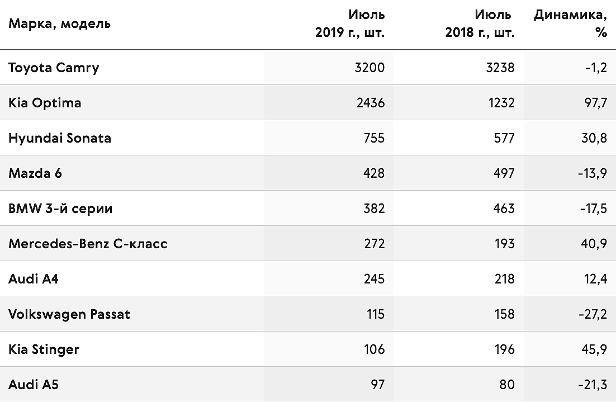The height and width of the screenshot is (402, 616).
Task: Click the 'BMW 3-й серии' row label
Action: pyautogui.click(x=60, y=209)
